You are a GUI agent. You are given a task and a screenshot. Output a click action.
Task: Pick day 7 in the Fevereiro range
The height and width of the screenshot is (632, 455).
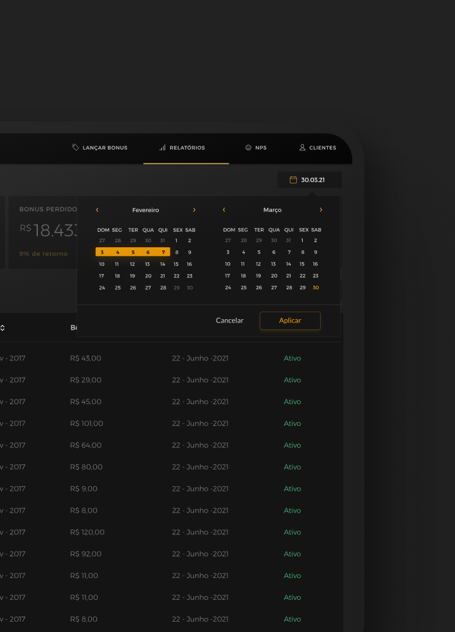coord(163,252)
